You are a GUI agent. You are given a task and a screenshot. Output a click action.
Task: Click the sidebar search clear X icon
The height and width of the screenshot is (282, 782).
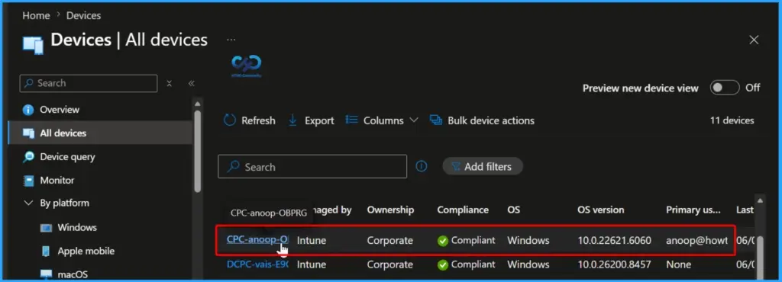pos(169,84)
